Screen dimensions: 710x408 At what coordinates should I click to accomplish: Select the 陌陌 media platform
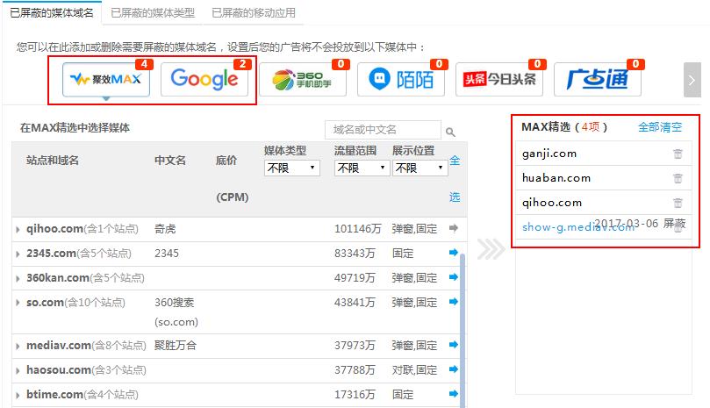[401, 80]
